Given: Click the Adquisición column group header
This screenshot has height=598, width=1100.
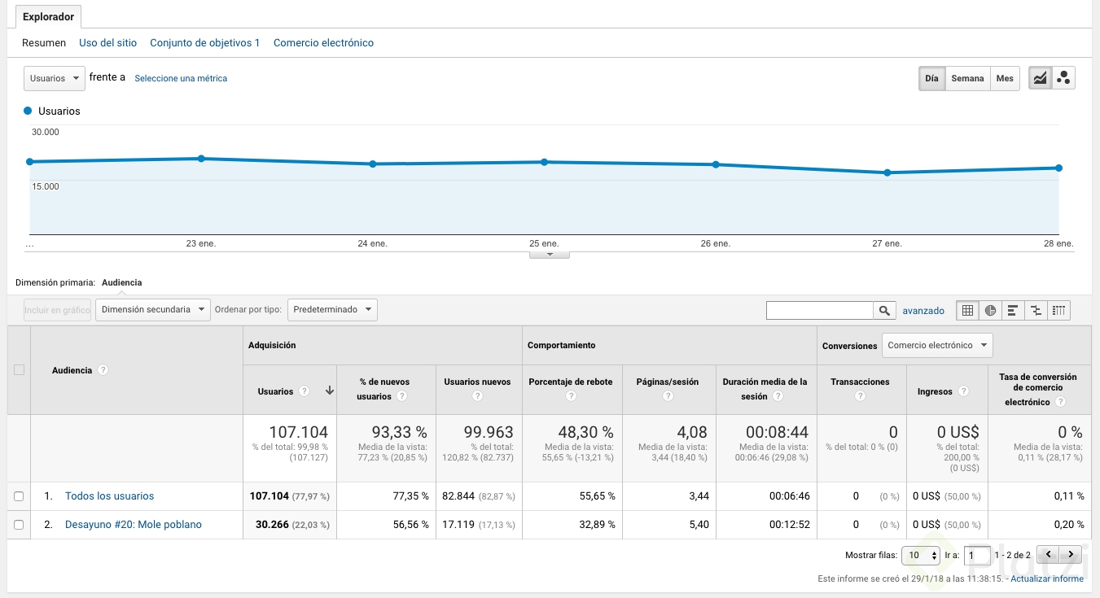Looking at the screenshot, I should pos(272,345).
